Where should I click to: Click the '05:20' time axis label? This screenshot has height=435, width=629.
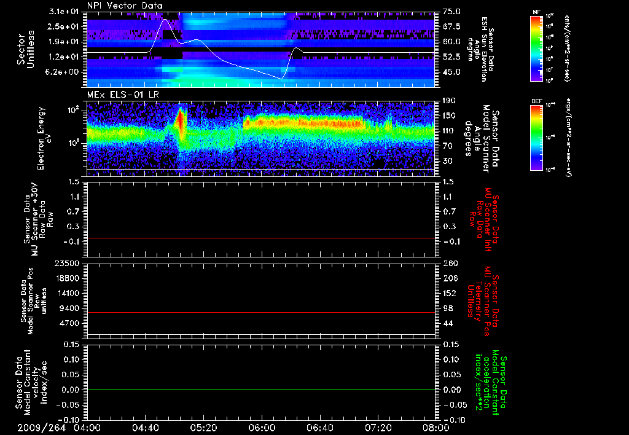pos(203,428)
